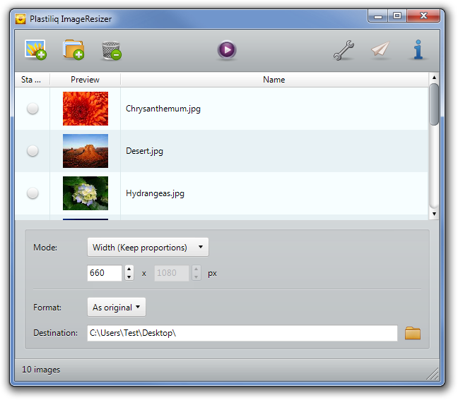Click the Preview column header
The width and height of the screenshot is (458, 400).
pyautogui.click(x=85, y=80)
